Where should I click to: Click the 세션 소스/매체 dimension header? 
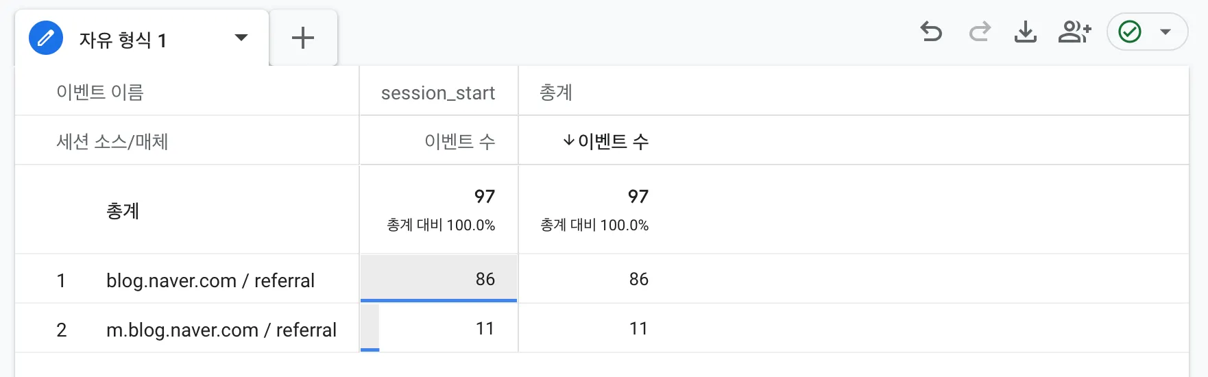click(x=112, y=141)
